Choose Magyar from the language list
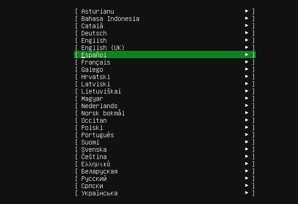Screen dimensions: 298x204 tap(92, 99)
